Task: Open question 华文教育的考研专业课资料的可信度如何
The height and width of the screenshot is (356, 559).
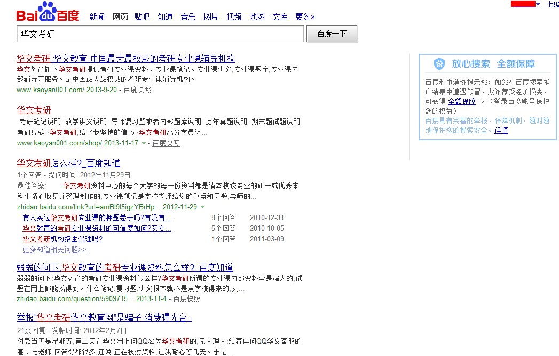Action: point(97,228)
